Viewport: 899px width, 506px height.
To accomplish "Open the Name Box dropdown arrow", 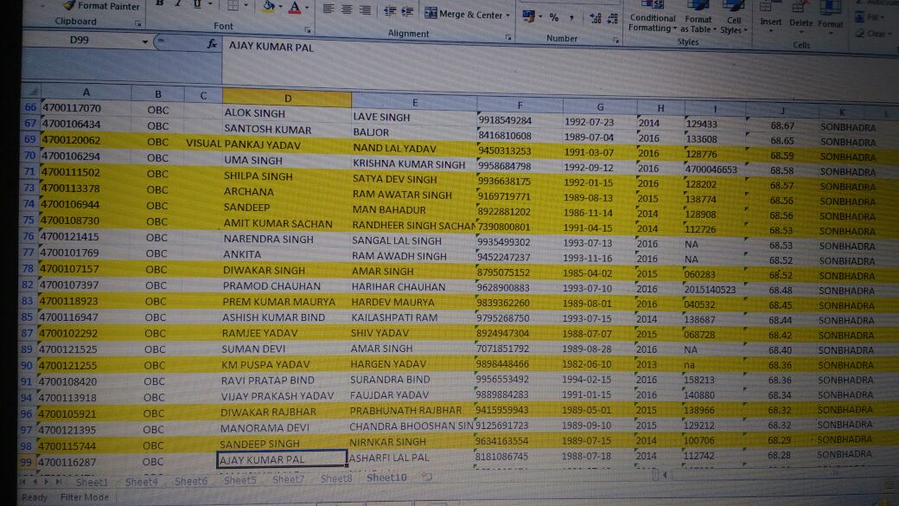I will click(x=145, y=42).
